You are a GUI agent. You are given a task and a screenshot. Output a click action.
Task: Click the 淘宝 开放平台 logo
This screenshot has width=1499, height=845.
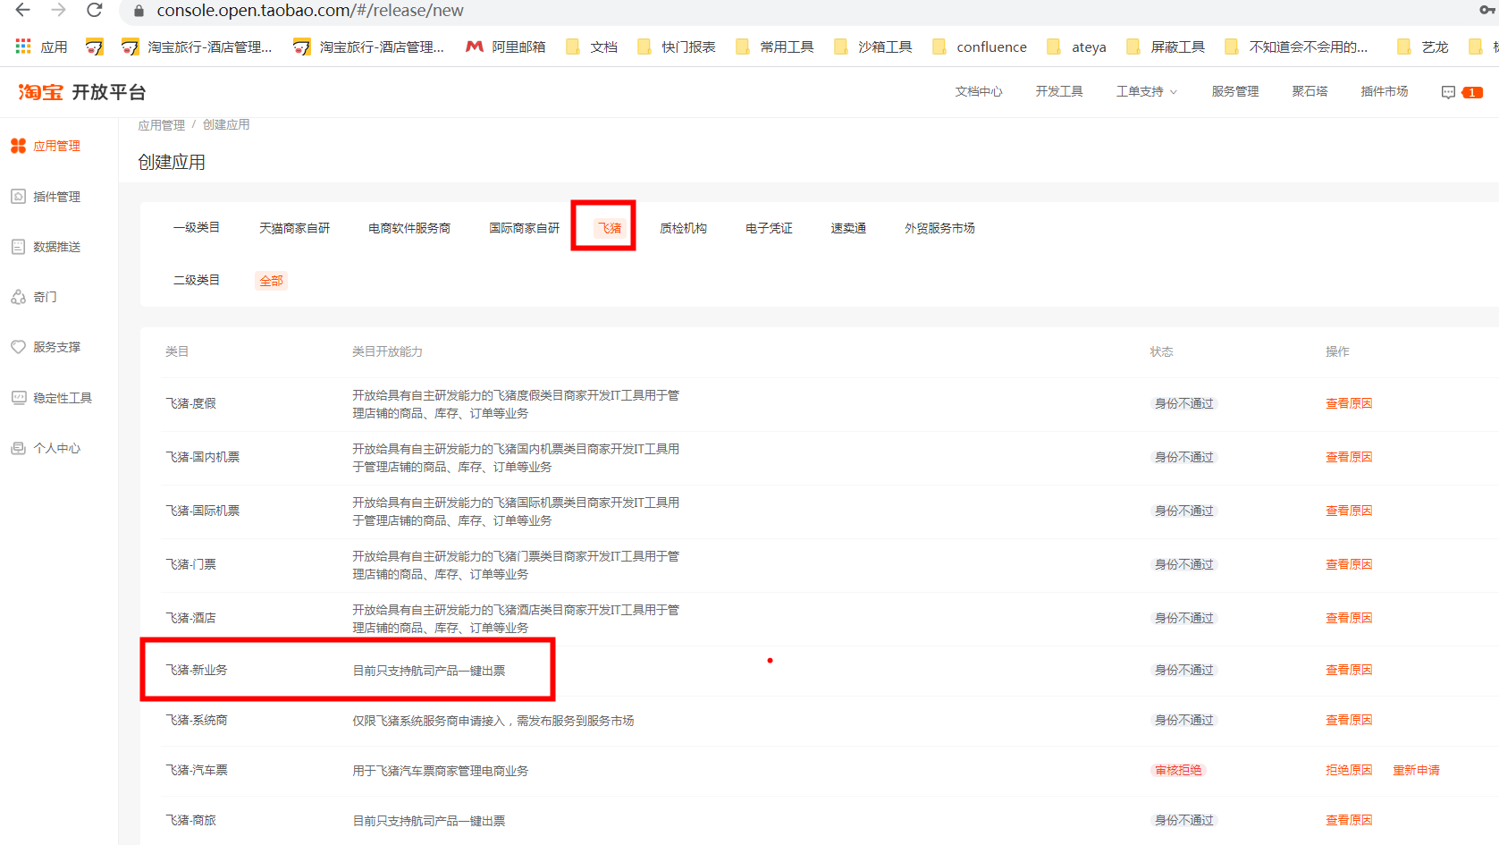pyautogui.click(x=81, y=92)
